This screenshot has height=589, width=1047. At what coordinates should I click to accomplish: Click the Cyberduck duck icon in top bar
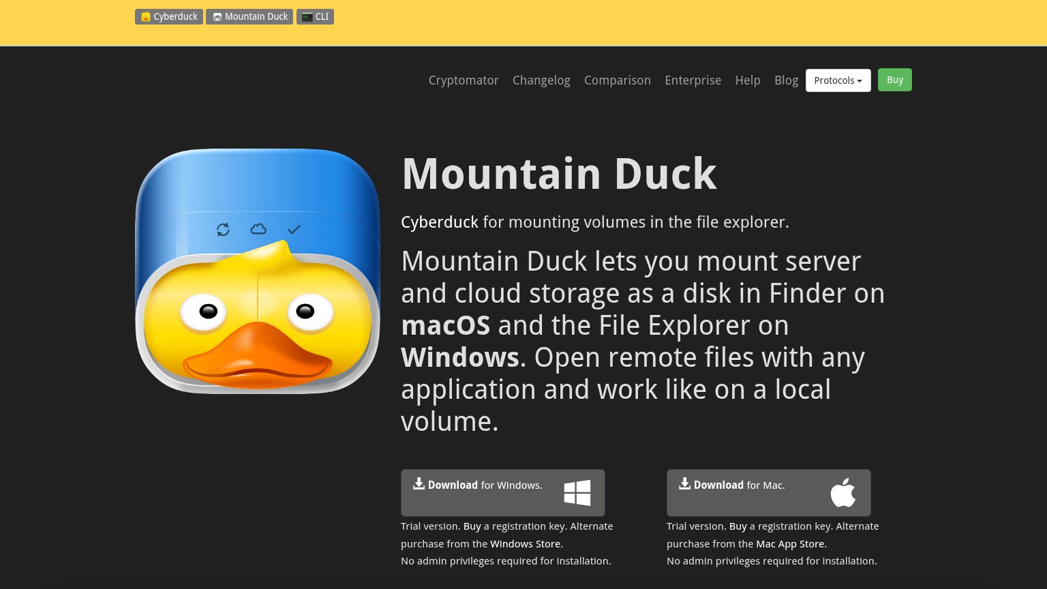pos(146,17)
